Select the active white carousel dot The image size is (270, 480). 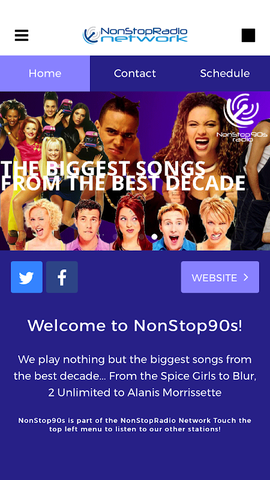(x=154, y=236)
